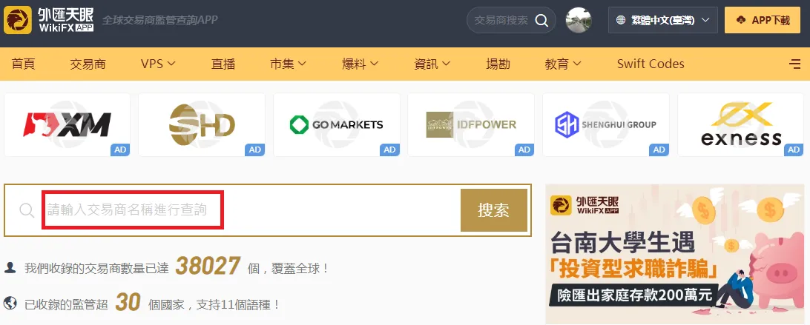Open the IDFPOWER ad card
The height and width of the screenshot is (325, 810).
coord(471,124)
